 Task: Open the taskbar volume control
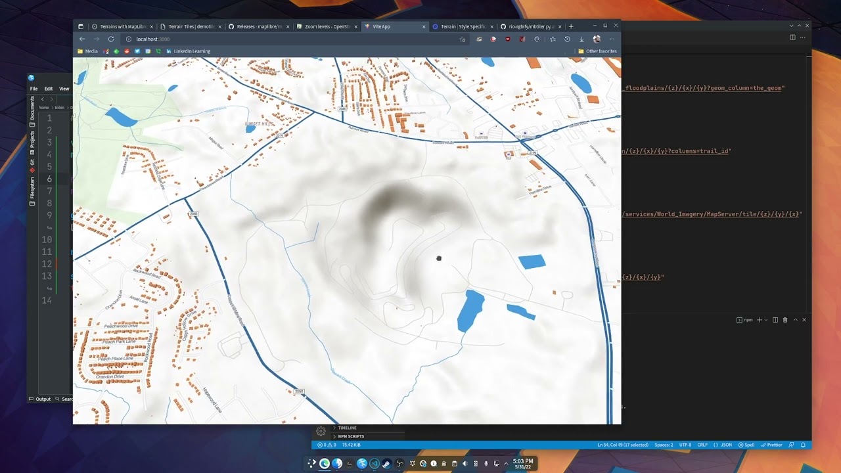pyautogui.click(x=465, y=463)
